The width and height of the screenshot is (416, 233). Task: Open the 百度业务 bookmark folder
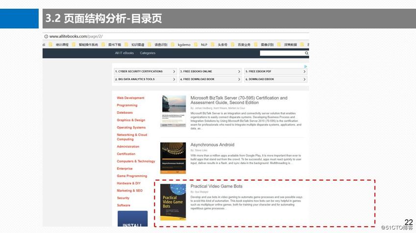tap(241, 45)
